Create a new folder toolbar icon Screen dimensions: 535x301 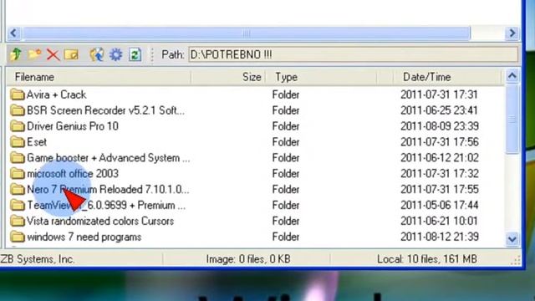[34, 54]
